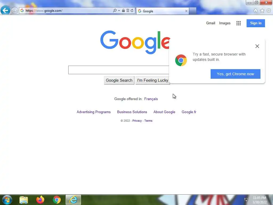This screenshot has height=205, width=273.
Task: View the security lock icon report
Action: [123, 11]
